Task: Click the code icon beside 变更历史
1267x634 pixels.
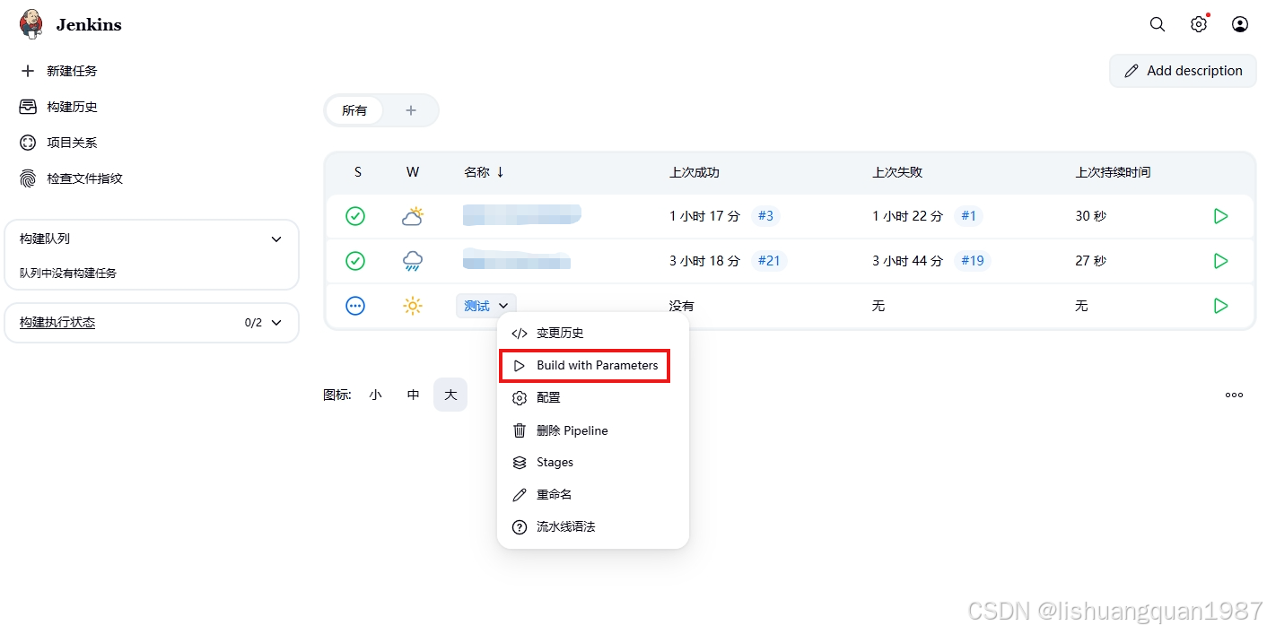Action: [x=519, y=334]
